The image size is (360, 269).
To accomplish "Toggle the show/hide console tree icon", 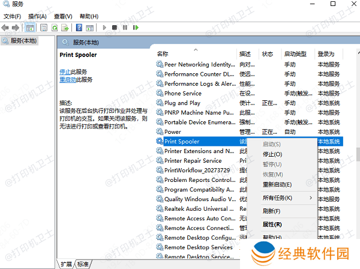I will (x=30, y=28).
